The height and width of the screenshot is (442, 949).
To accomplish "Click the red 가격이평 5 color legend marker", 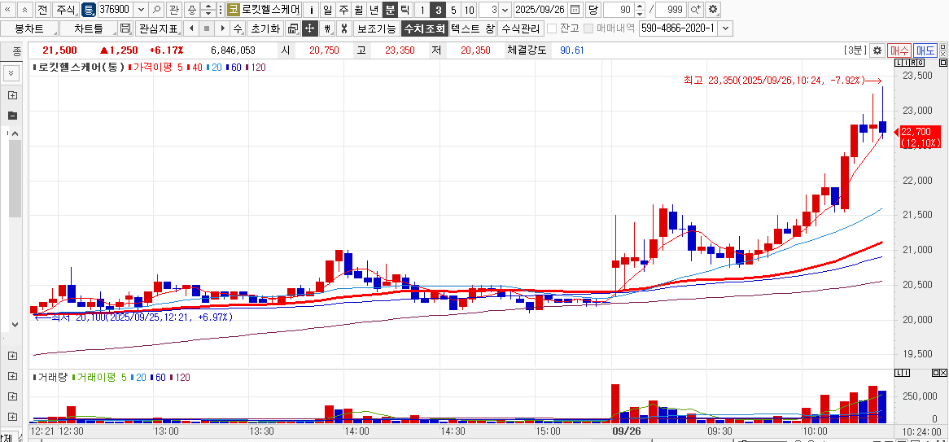I will click(129, 67).
